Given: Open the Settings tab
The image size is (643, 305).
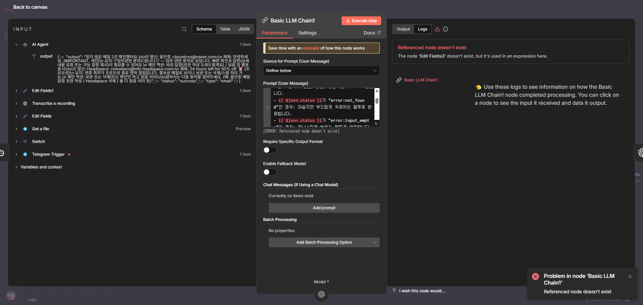Looking at the screenshot, I should (307, 33).
